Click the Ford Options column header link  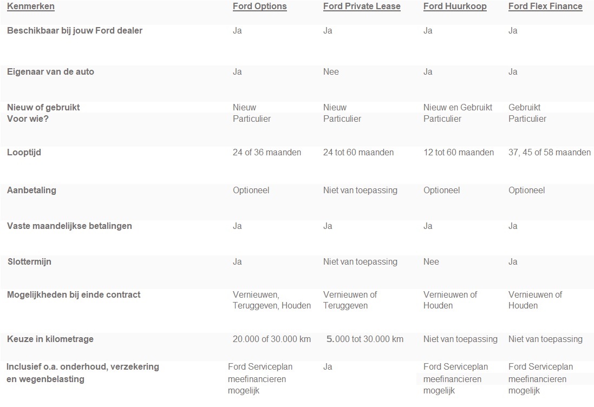[x=259, y=6]
